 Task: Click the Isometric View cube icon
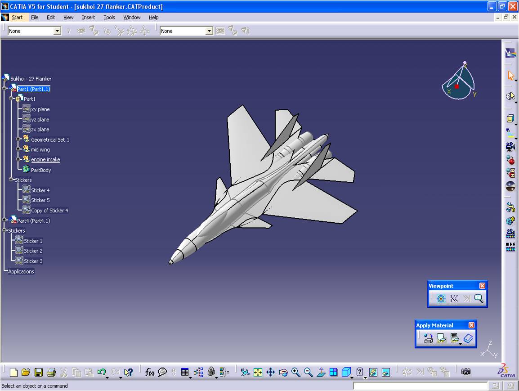(x=345, y=372)
